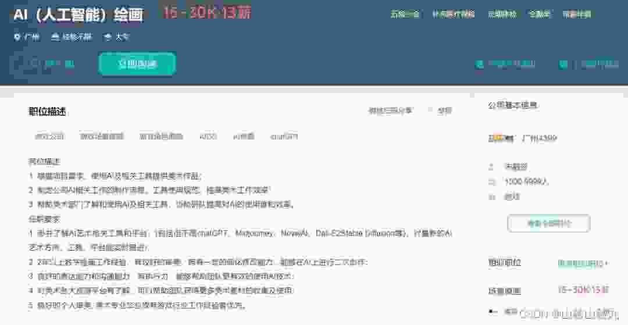Click the 全勤奖 benefit tag

540,15
